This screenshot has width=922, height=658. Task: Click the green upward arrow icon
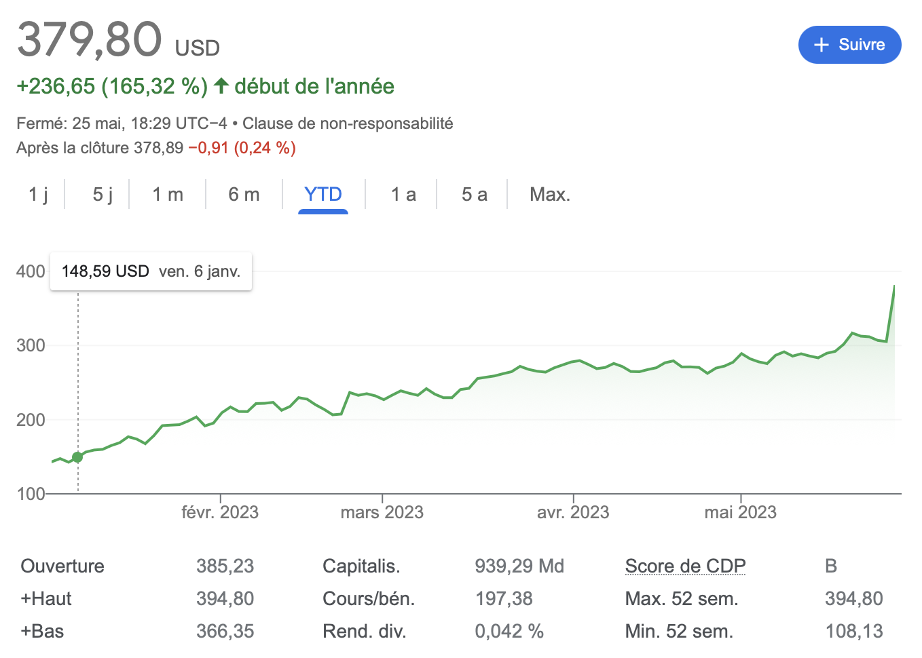(x=221, y=86)
